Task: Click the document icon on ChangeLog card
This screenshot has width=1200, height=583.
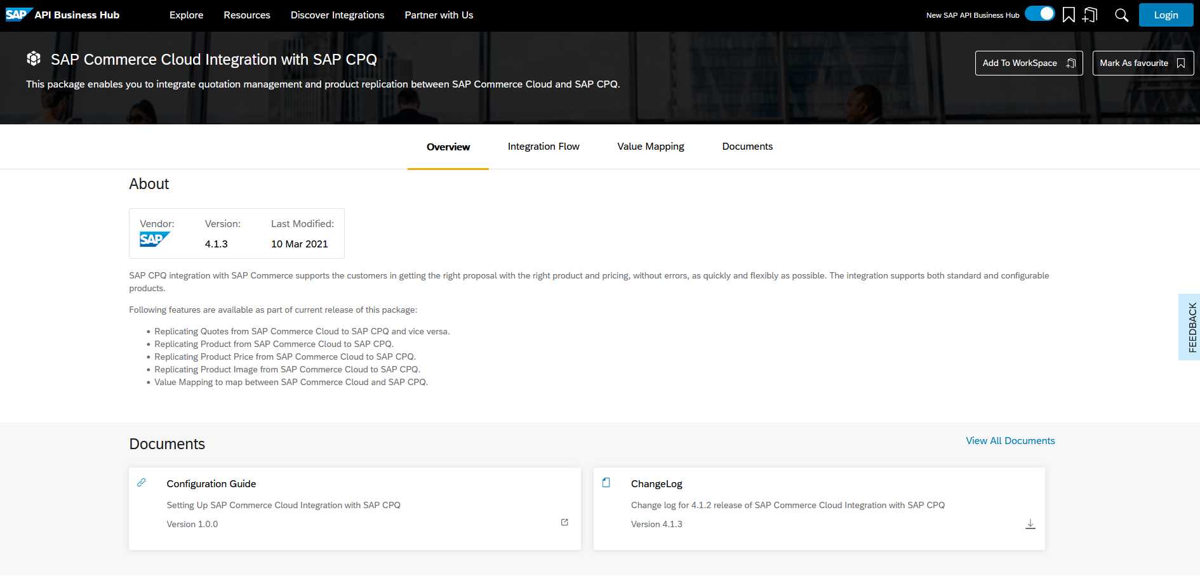Action: (x=606, y=483)
